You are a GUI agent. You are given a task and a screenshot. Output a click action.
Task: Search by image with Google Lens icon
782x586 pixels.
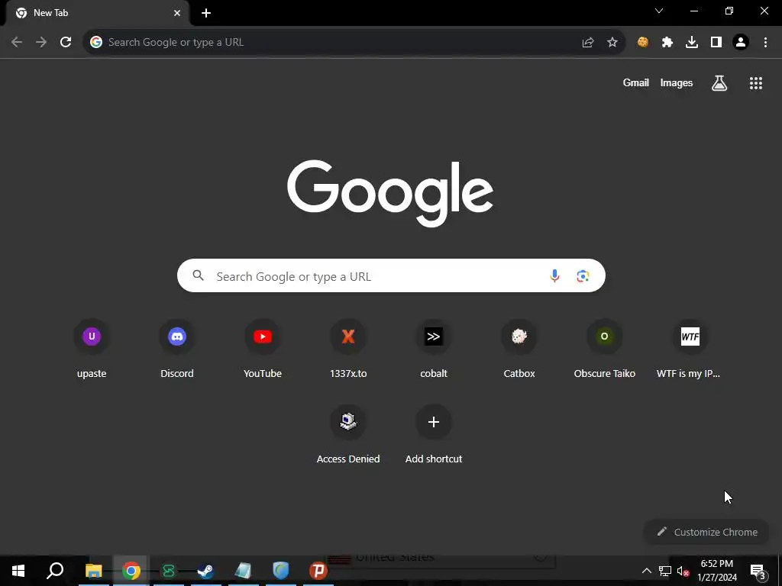(583, 275)
